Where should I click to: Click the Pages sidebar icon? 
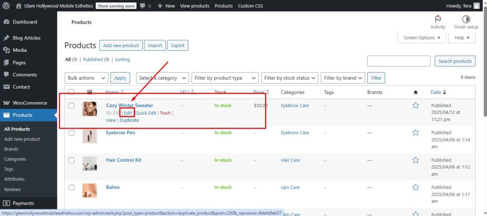tap(6, 63)
